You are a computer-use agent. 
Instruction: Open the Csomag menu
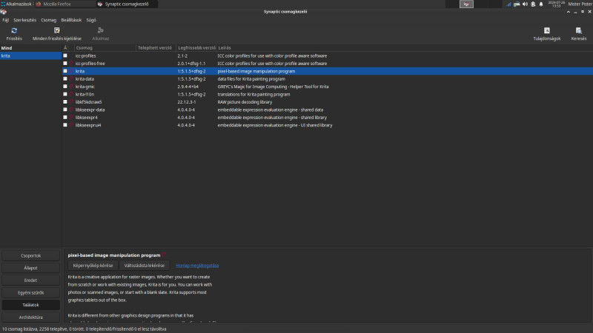48,20
